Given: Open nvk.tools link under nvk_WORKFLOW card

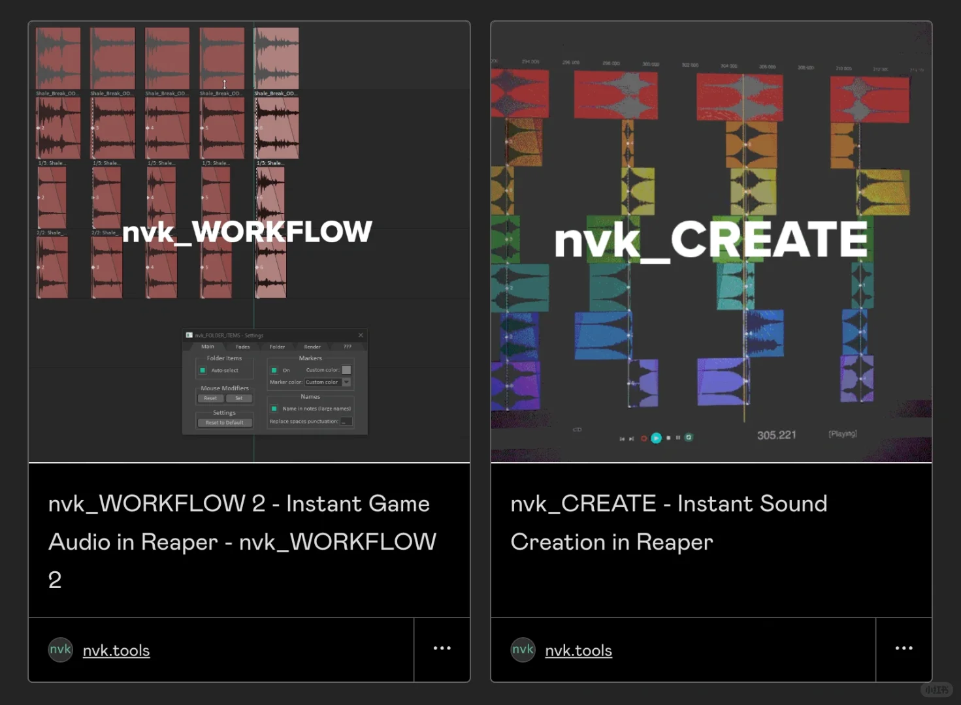Looking at the screenshot, I should [x=116, y=651].
